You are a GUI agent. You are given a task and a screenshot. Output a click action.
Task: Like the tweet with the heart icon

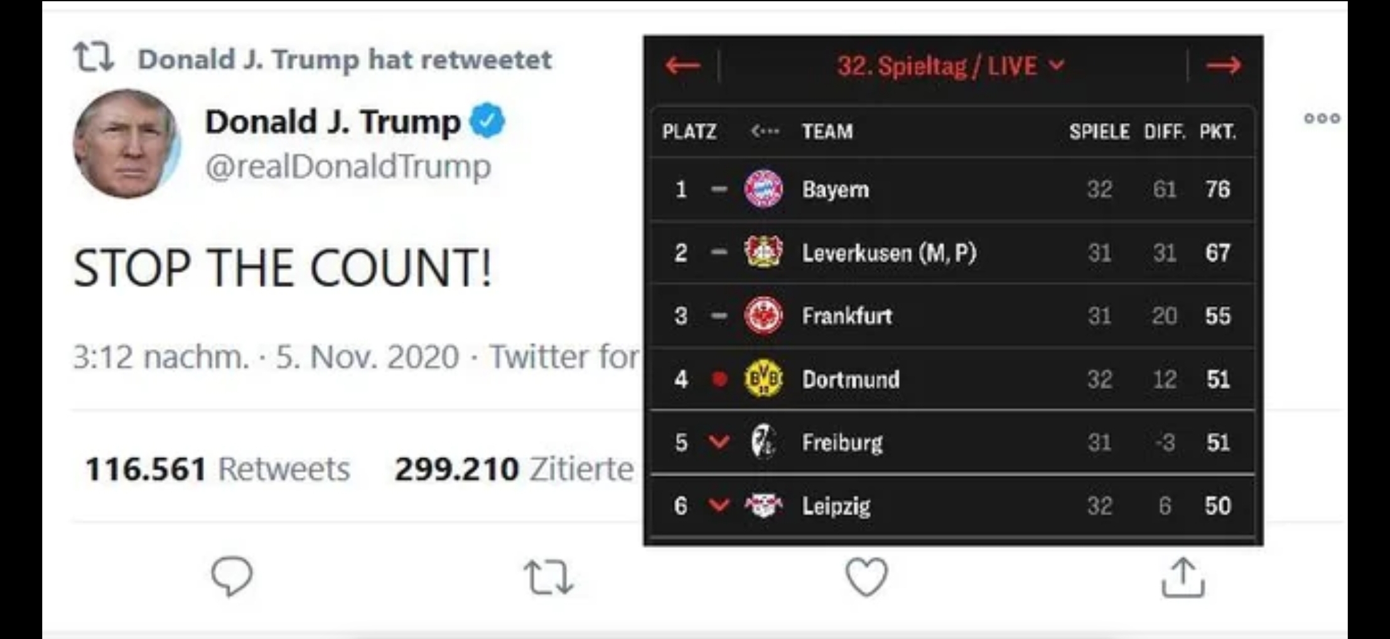point(866,576)
